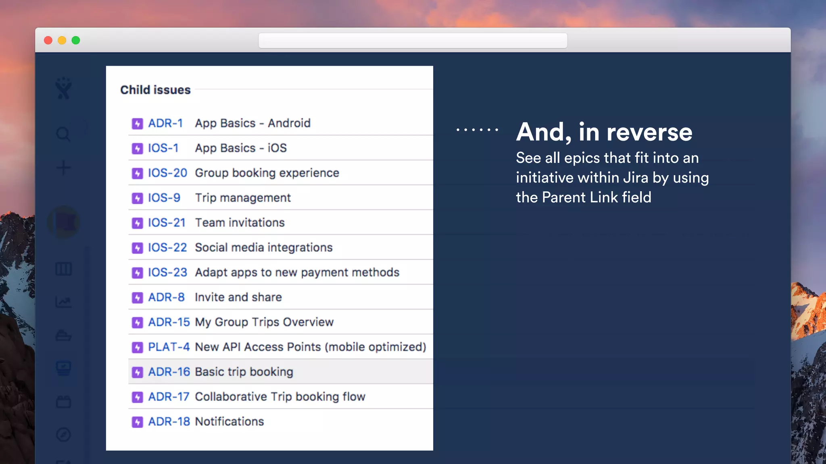Open the ADR-8 issue link
This screenshot has width=826, height=464.
(x=166, y=297)
